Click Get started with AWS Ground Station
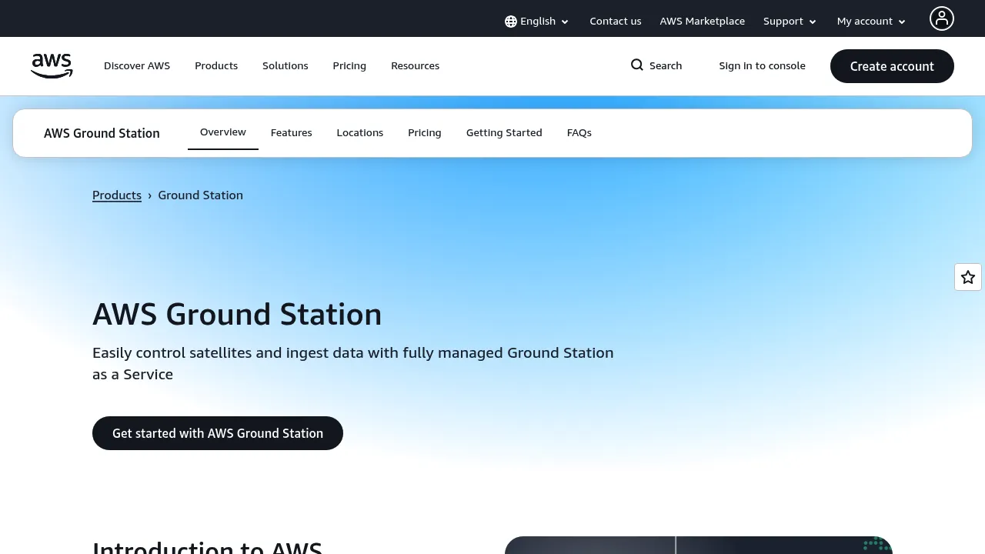Screen dimensions: 985x554 tap(218, 433)
